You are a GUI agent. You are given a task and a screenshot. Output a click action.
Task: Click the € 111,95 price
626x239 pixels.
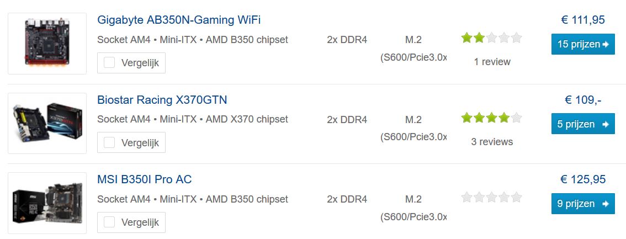[x=583, y=20]
